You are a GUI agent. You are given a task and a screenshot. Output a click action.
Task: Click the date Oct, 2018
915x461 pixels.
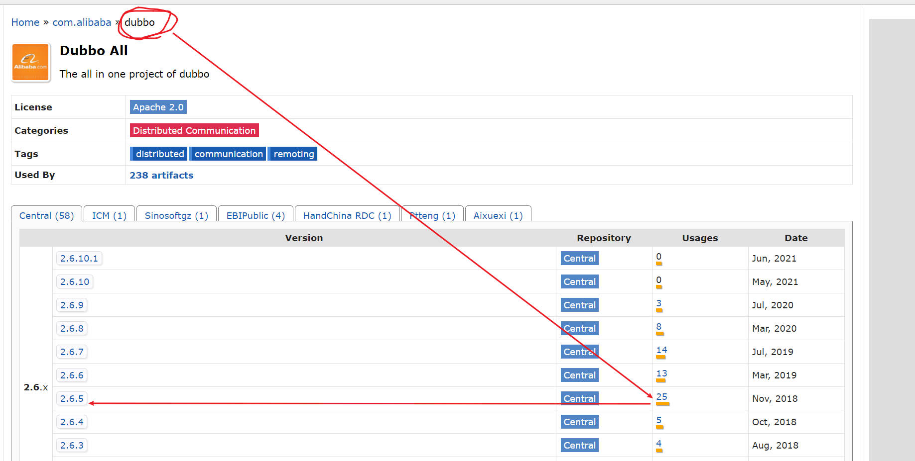coord(774,422)
